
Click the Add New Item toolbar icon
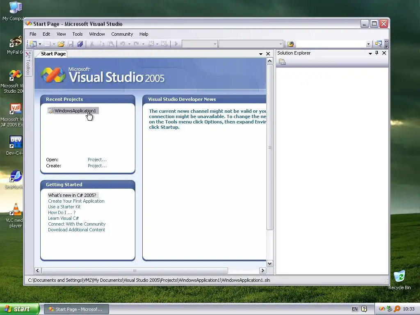[x=48, y=44]
